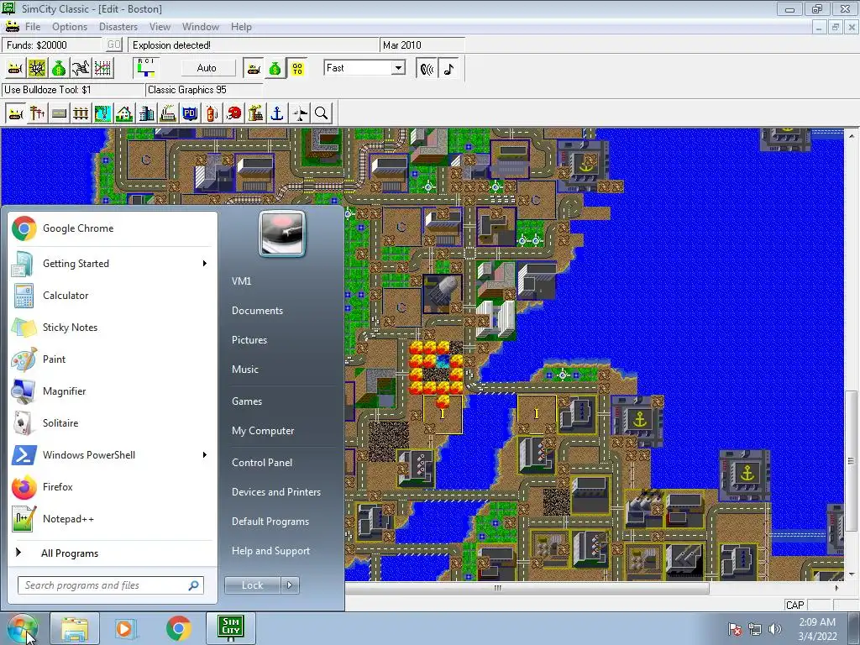Click the user account picture thumbnail
The image size is (860, 645).
[282, 233]
